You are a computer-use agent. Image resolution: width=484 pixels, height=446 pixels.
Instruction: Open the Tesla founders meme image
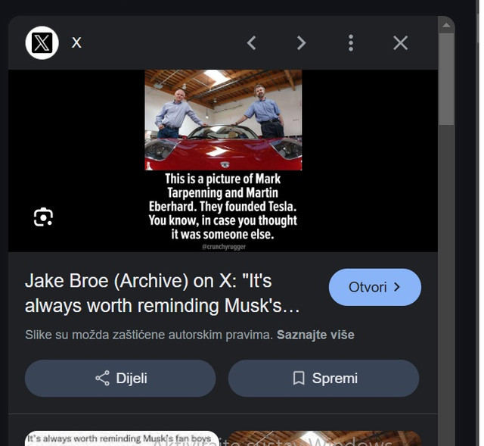223,161
